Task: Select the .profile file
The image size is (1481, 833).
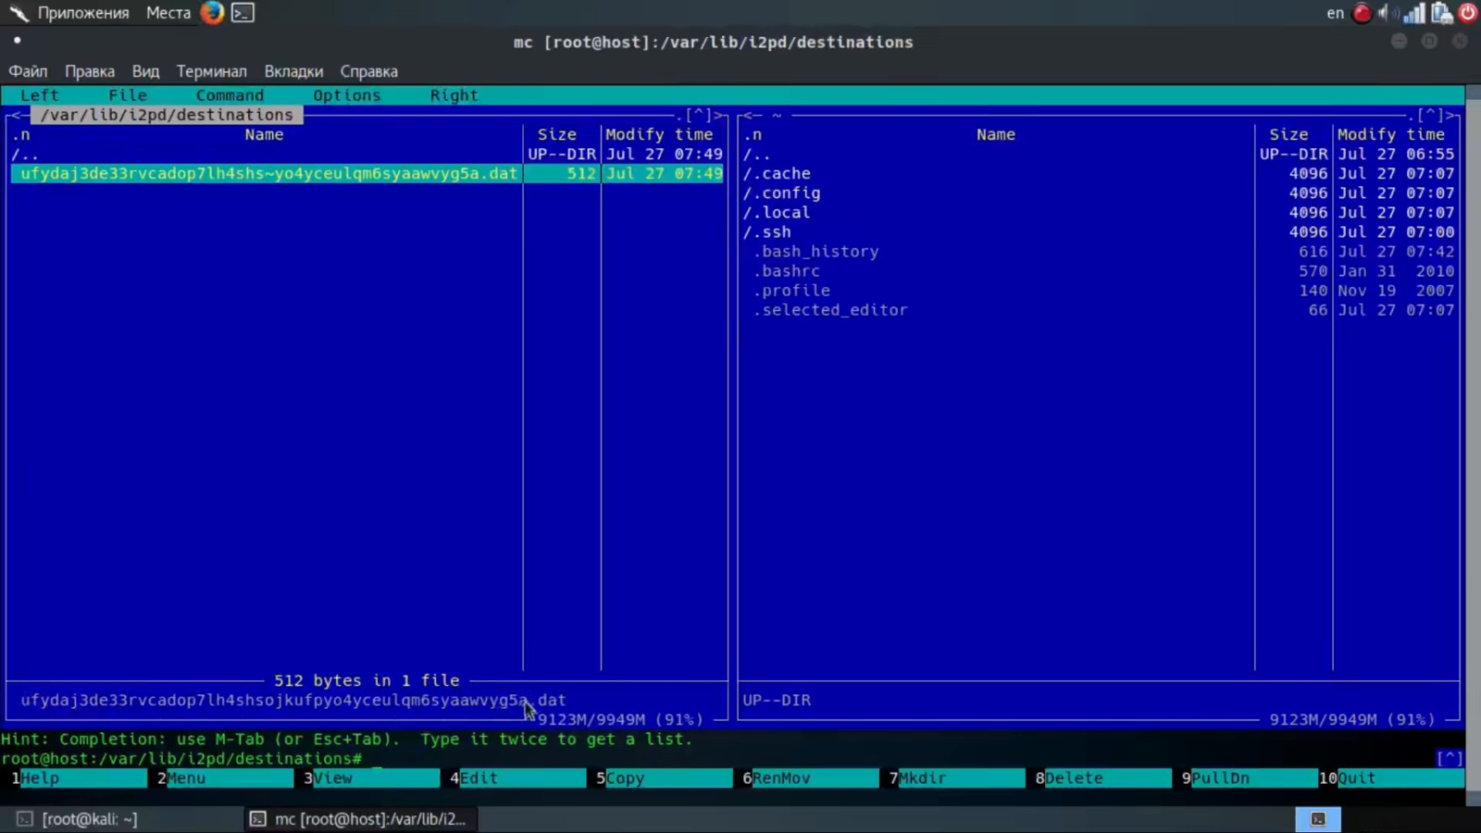Action: [x=1098, y=290]
